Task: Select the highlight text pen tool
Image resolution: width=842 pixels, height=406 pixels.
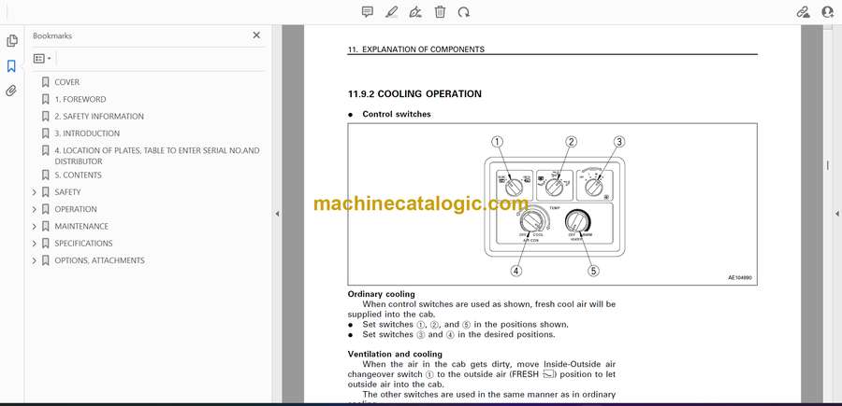Action: tap(391, 12)
